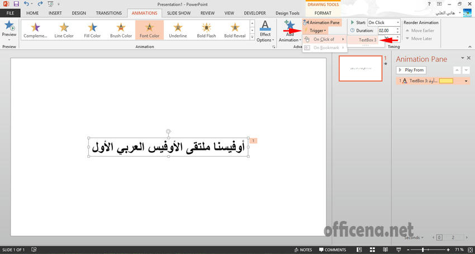Click Move Later in Reorder Animation
The width and height of the screenshot is (475, 254).
[x=419, y=39]
